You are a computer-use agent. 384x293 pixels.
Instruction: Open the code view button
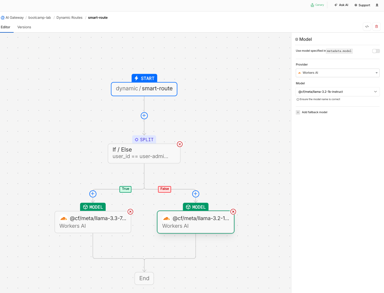[367, 27]
